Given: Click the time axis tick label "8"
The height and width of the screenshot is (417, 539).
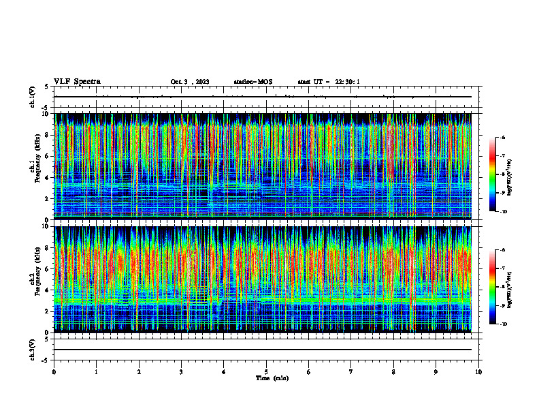Looking at the screenshot, I should coord(393,372).
